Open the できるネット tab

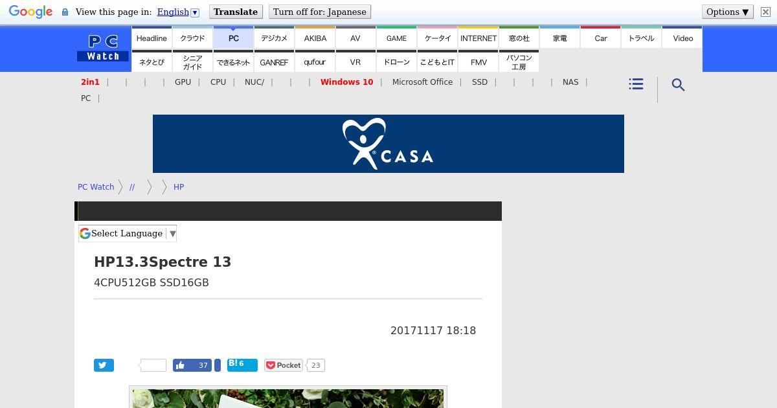pos(234,62)
